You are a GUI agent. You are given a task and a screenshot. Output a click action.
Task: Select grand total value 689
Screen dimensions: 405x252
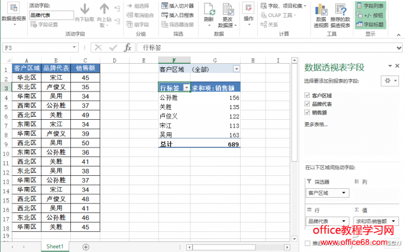coord(215,144)
